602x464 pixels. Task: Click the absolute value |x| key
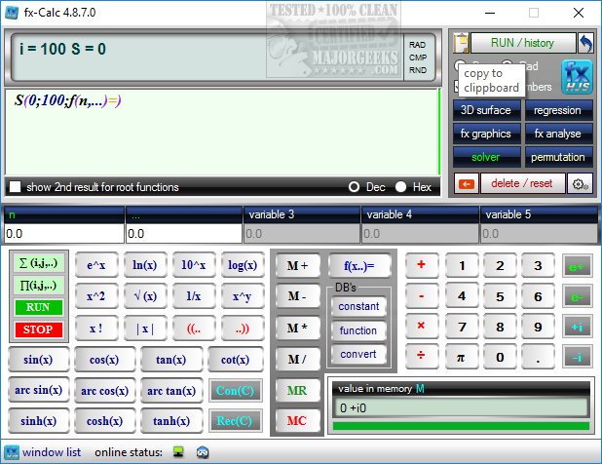(x=145, y=329)
